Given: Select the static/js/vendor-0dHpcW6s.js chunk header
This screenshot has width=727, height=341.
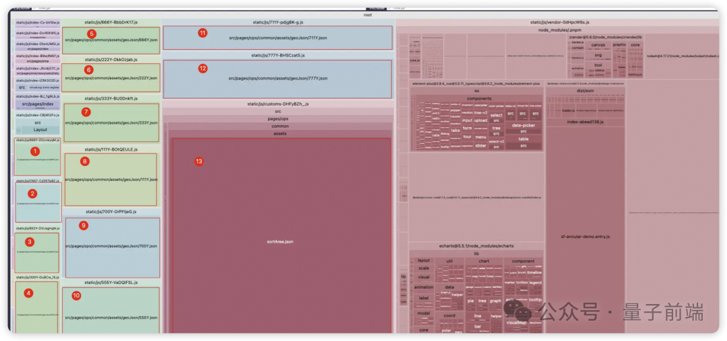Looking at the screenshot, I should pyautogui.click(x=559, y=22).
